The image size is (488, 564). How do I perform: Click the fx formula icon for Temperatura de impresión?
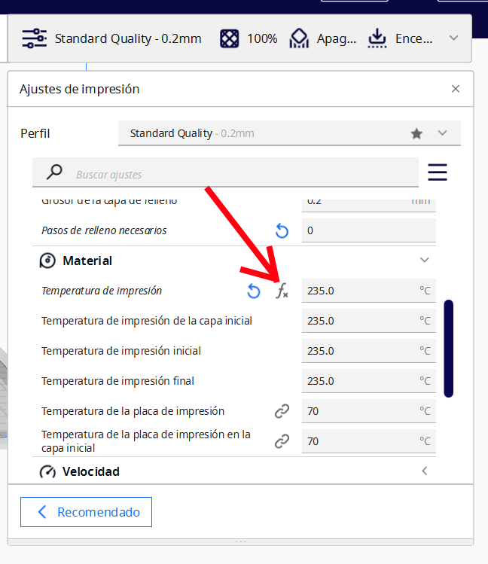coord(282,291)
